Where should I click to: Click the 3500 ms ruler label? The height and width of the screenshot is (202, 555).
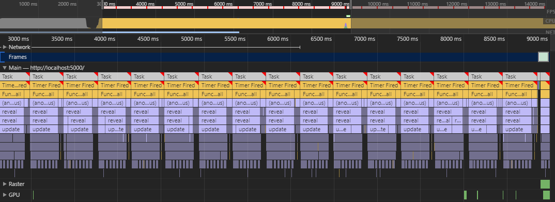tap(62, 39)
